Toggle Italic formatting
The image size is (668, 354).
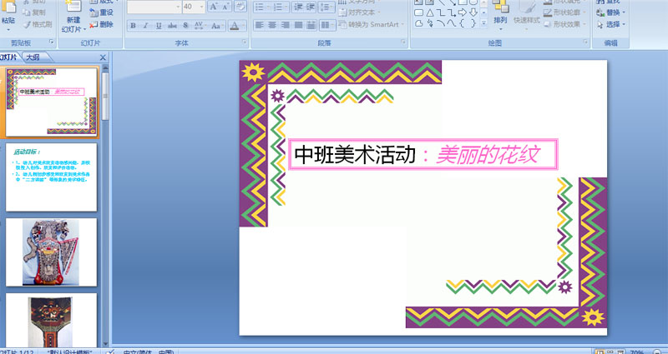(145, 26)
